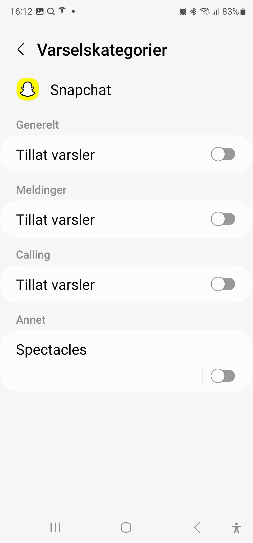
Task: Tap the Snapchat ghost app icon
Action: [x=28, y=89]
